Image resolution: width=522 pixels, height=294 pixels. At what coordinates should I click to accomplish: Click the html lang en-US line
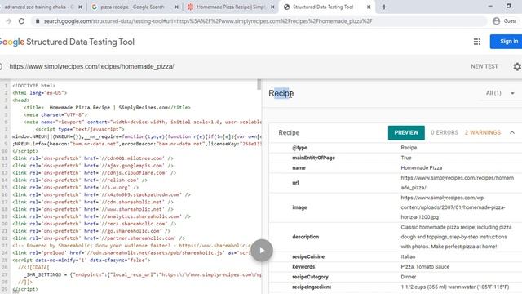tap(40, 92)
